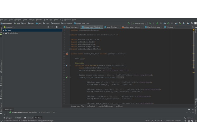The image size is (197, 140).
Task: Click the Make Project hammer icon
Action: point(128,23)
